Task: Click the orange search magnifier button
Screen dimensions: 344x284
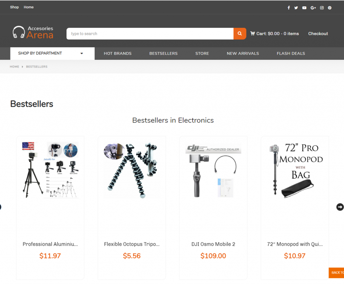Action: [x=240, y=34]
